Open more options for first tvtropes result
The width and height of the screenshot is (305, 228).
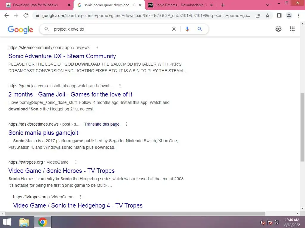76,162
